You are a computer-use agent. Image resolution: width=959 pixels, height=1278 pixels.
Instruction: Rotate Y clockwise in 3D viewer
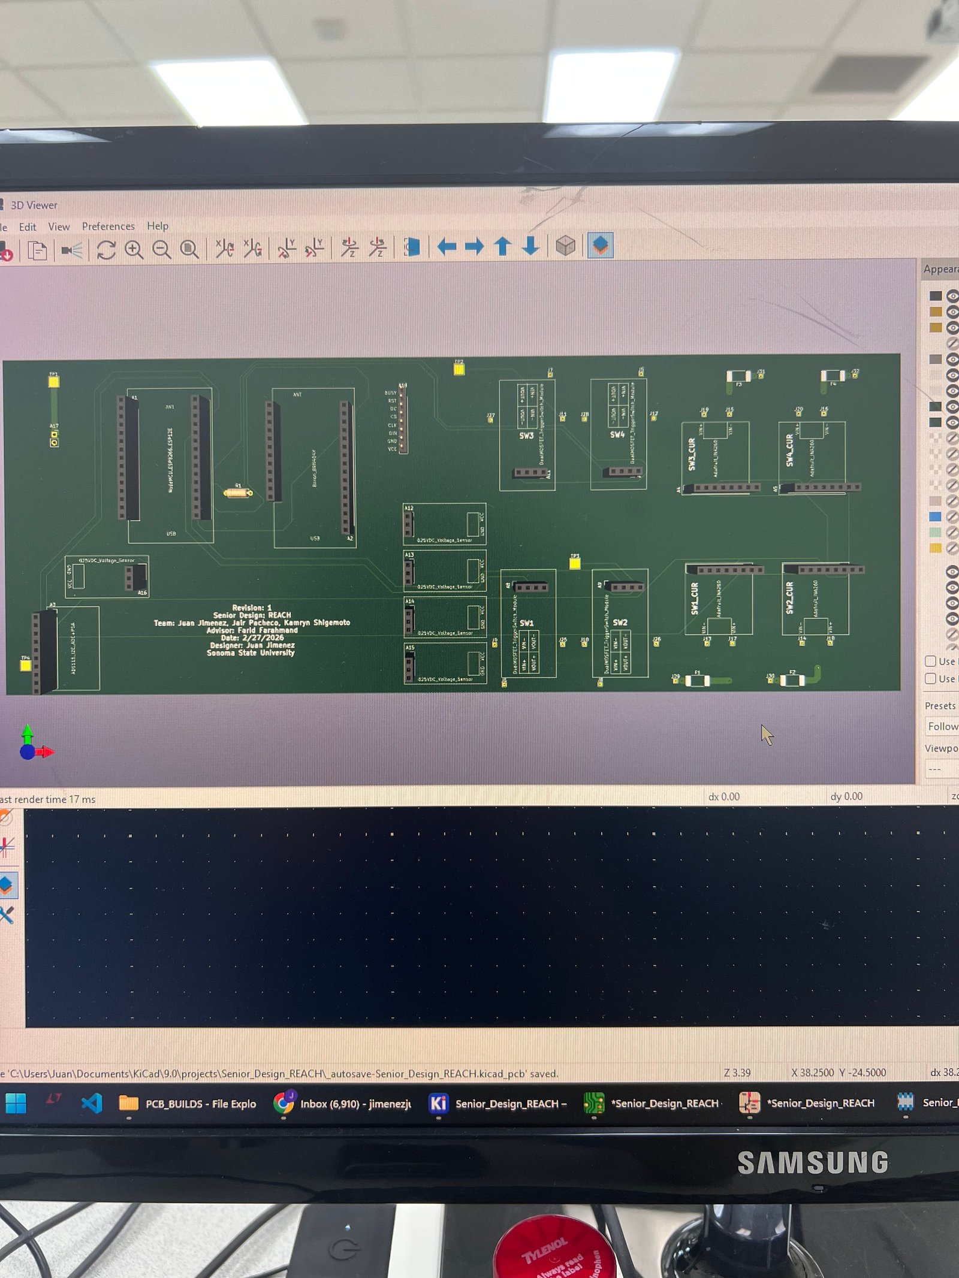click(x=287, y=248)
